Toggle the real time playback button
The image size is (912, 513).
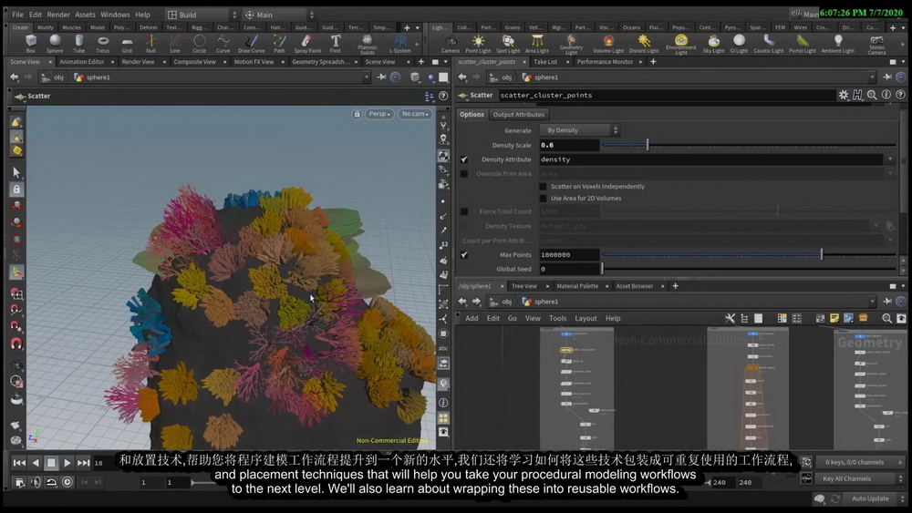click(x=67, y=482)
